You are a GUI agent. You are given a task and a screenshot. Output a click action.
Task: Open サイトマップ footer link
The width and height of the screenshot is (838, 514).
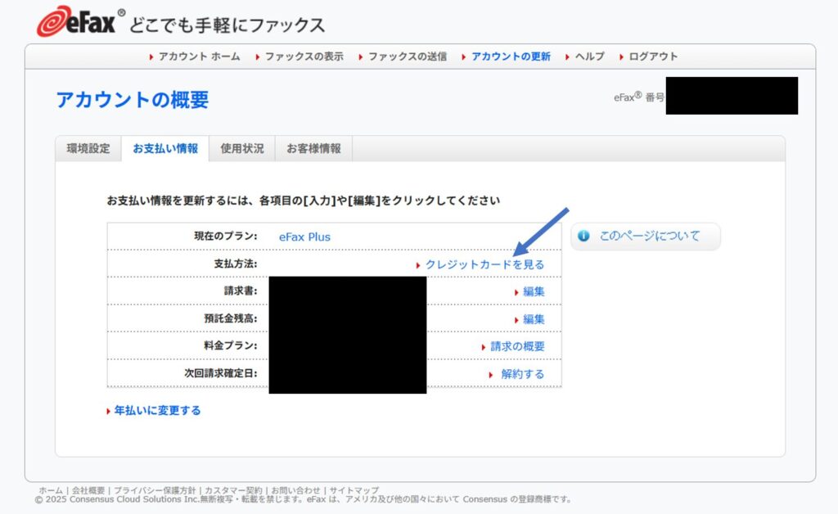354,490
